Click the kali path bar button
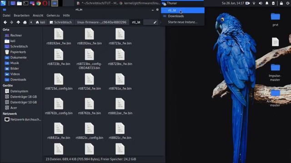The width and height of the screenshot is (291, 163). 40,22
